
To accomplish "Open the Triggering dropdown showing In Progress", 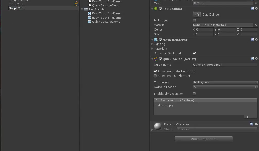I will [x=225, y=82].
